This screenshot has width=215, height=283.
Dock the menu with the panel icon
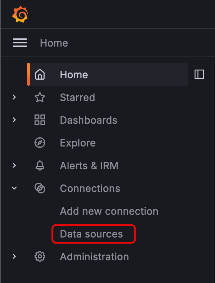click(199, 74)
